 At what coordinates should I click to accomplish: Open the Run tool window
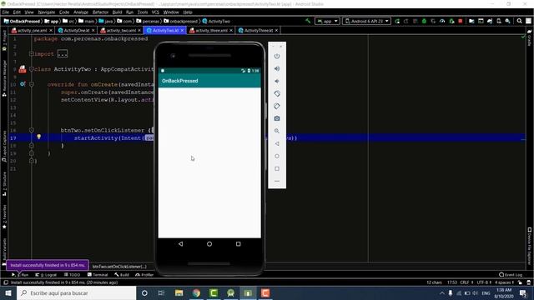coord(20,275)
